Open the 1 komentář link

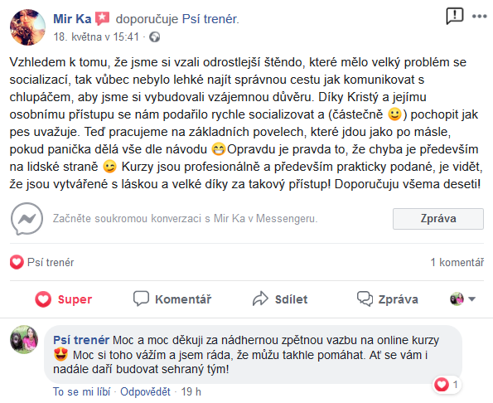[x=457, y=262]
